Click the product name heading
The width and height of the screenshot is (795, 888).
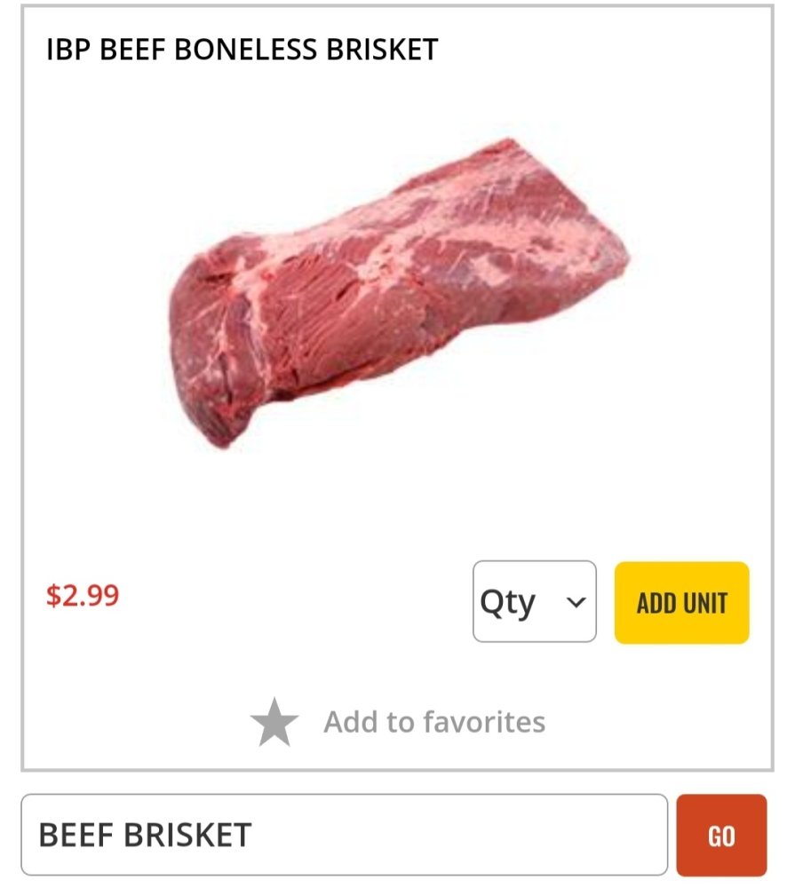(242, 50)
